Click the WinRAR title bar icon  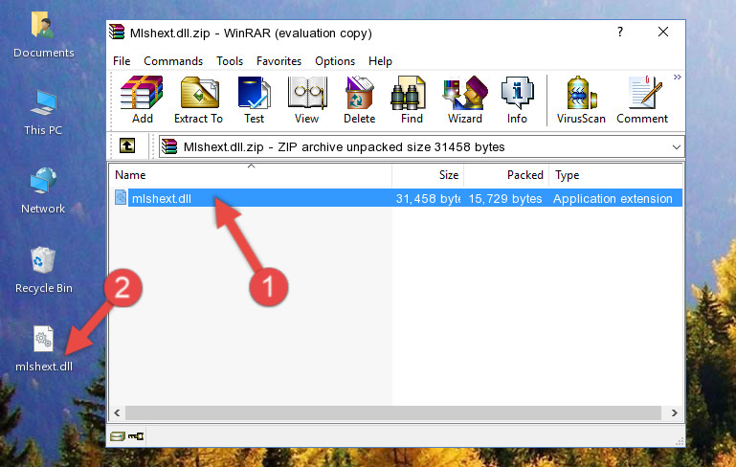(x=117, y=33)
